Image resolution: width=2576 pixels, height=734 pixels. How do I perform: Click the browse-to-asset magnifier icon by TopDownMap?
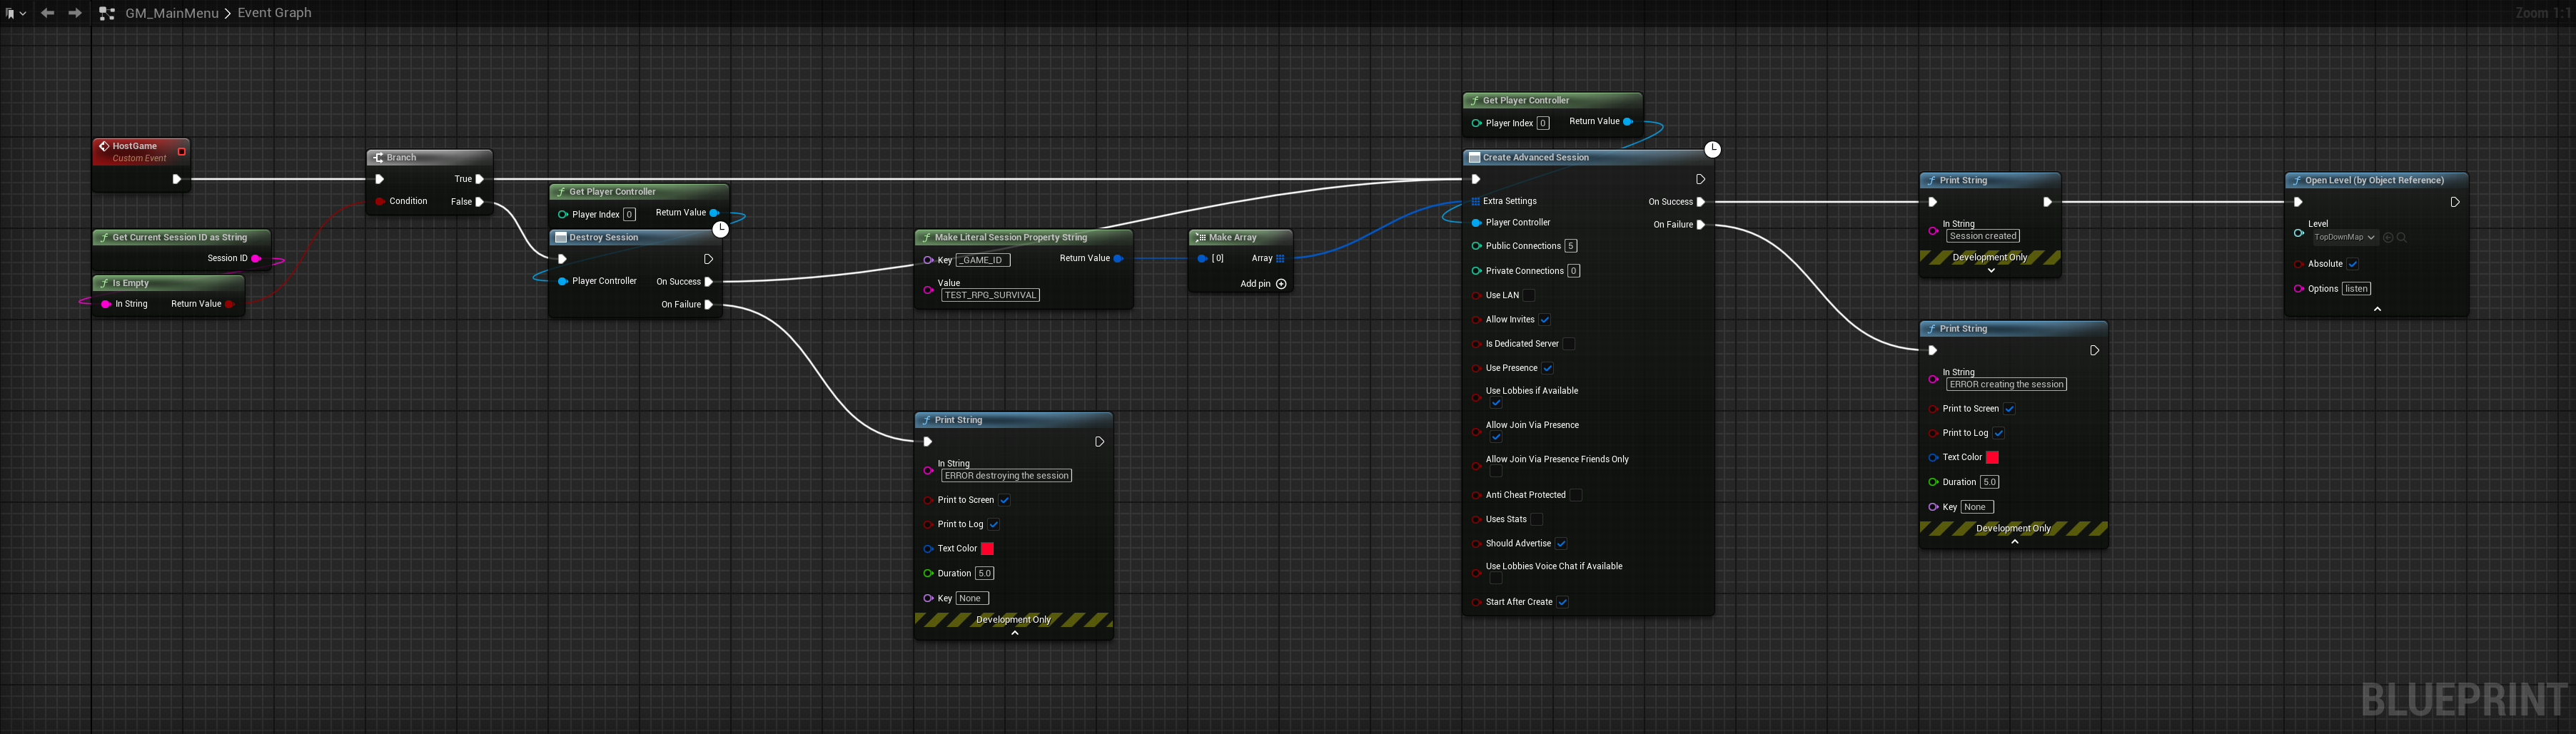[x=2402, y=238]
